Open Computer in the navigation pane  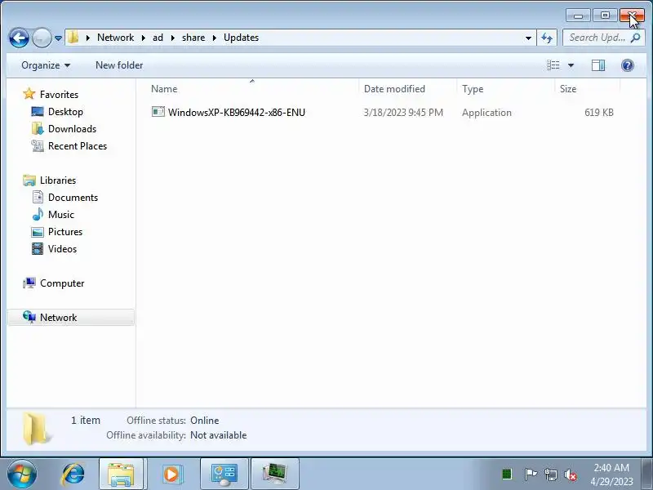tap(62, 283)
